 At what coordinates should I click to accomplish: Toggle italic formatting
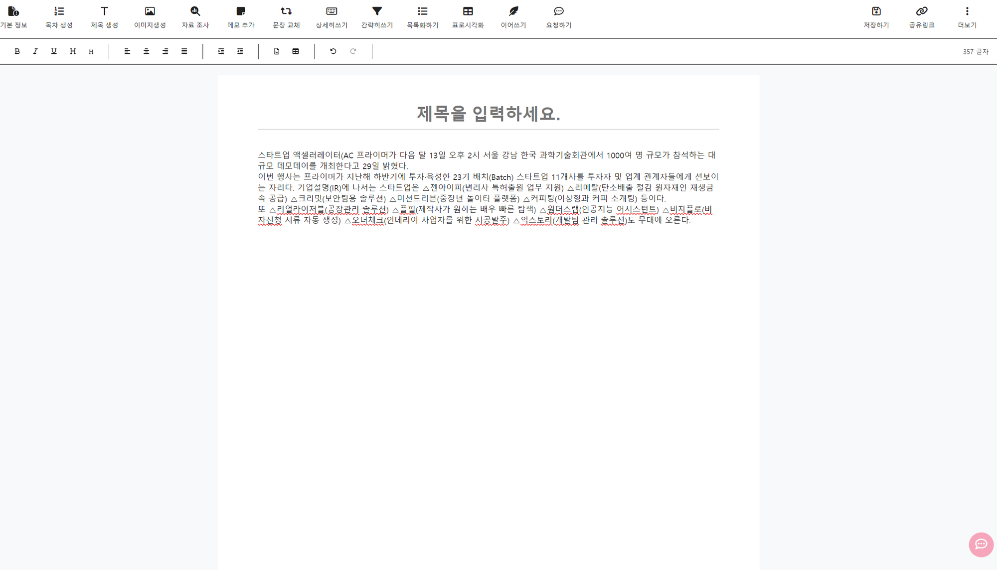[x=35, y=51]
